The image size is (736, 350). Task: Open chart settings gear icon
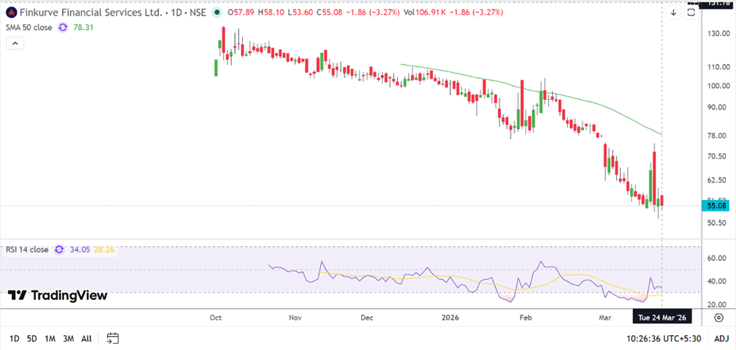[x=718, y=317]
